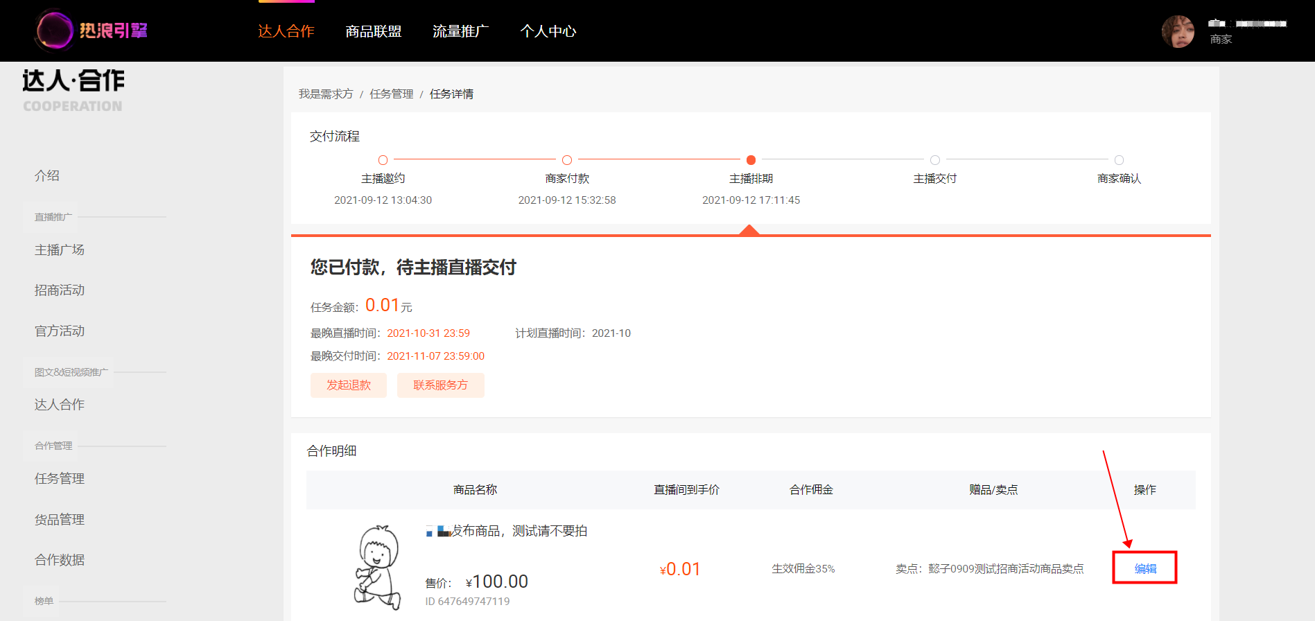
Task: Click the 主播排期 active step marker
Action: 751,160
